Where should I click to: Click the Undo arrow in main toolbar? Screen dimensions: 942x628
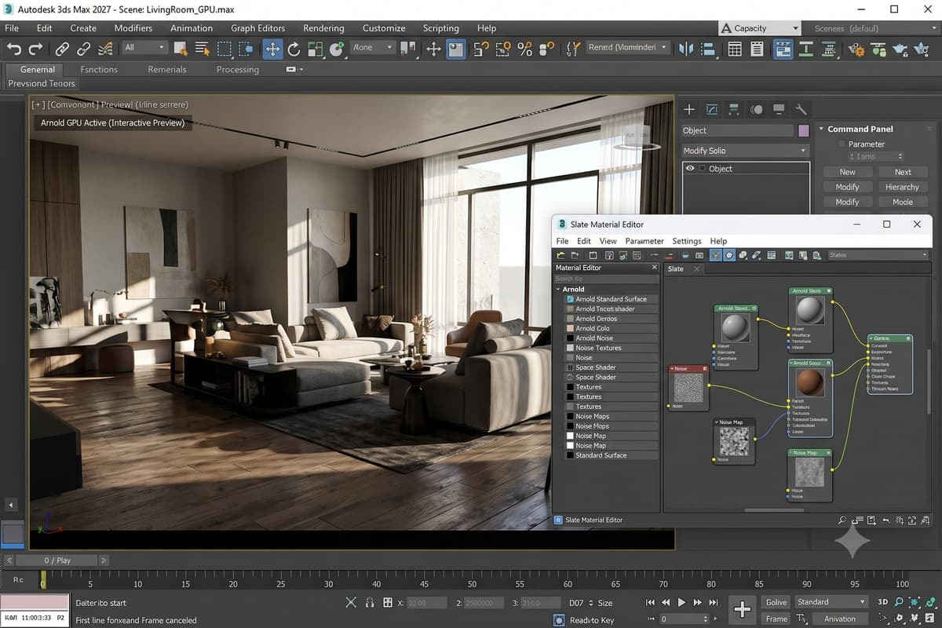tap(14, 49)
